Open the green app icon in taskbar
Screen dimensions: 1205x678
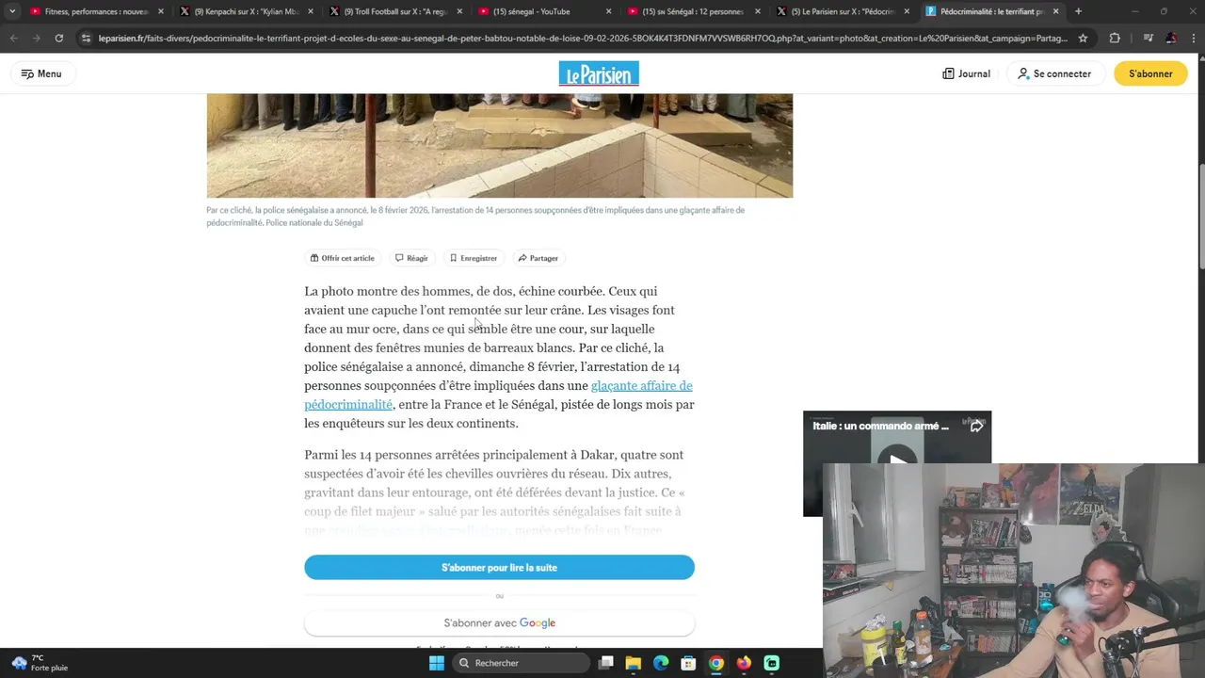pos(772,663)
